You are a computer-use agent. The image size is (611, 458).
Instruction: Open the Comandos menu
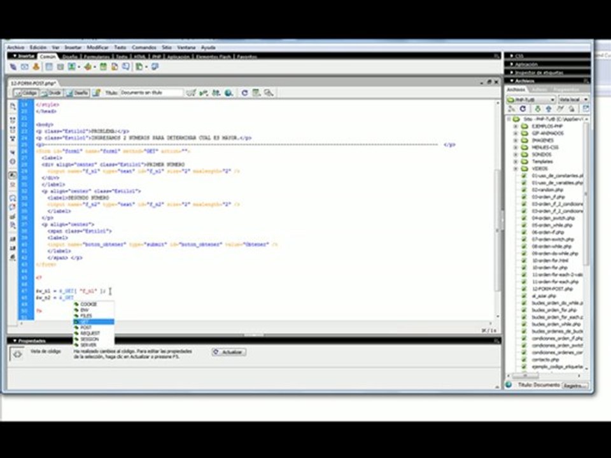(x=144, y=48)
